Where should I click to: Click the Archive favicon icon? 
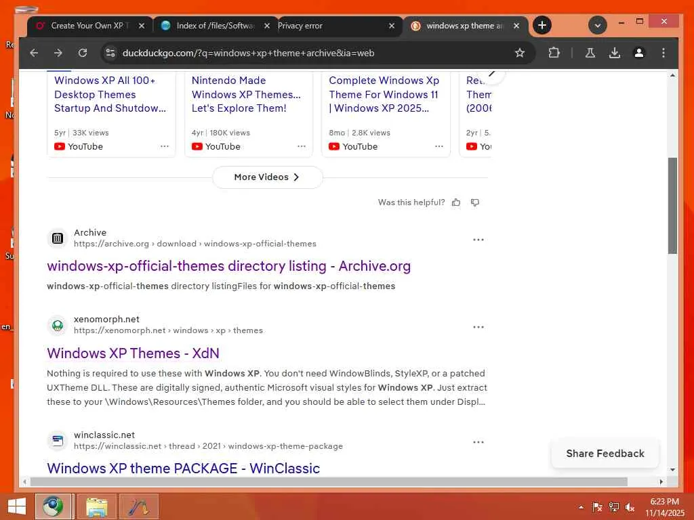[57, 238]
